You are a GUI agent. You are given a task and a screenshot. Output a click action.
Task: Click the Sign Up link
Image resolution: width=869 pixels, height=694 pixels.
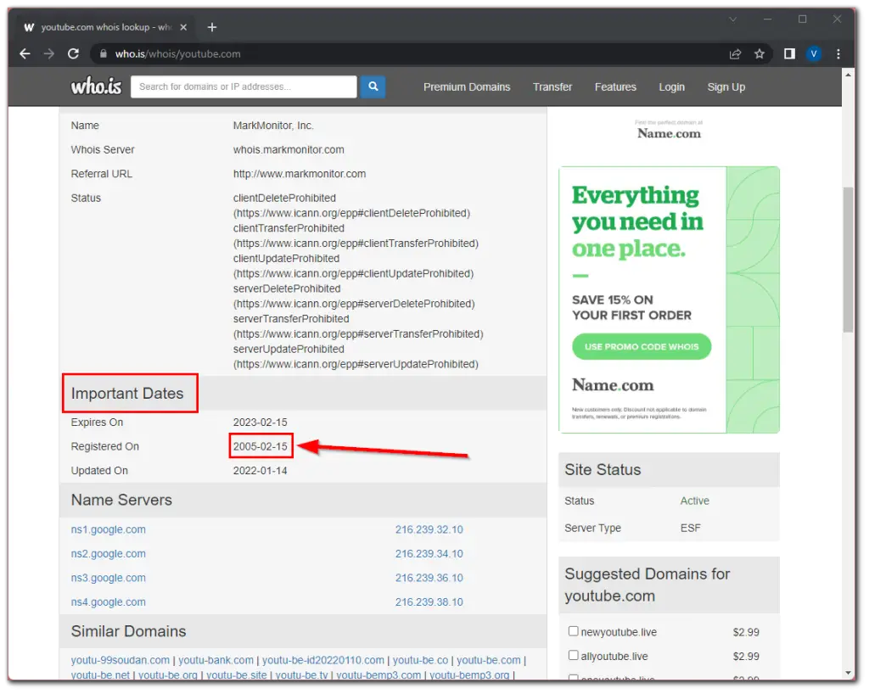726,87
